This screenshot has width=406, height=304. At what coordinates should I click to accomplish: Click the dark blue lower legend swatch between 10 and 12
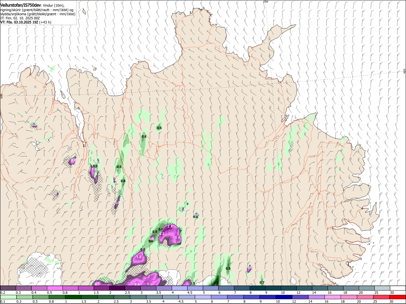coord(284,297)
